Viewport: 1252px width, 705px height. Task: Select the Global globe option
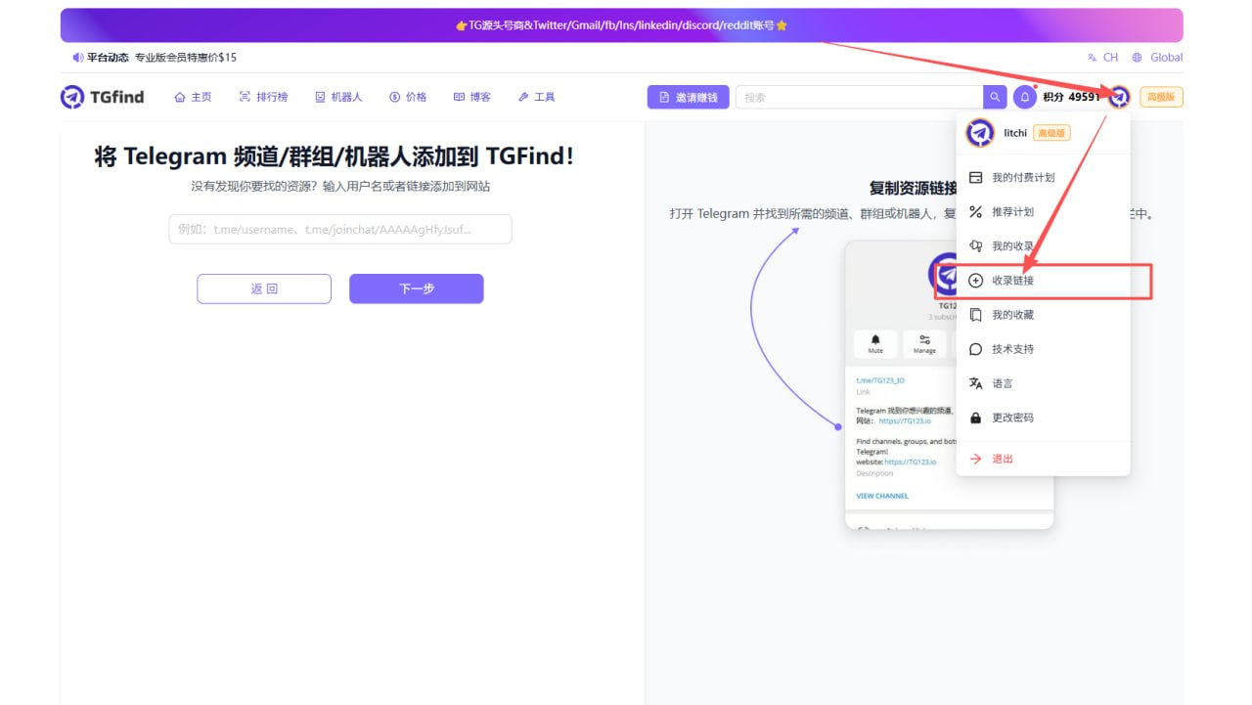(x=1157, y=58)
